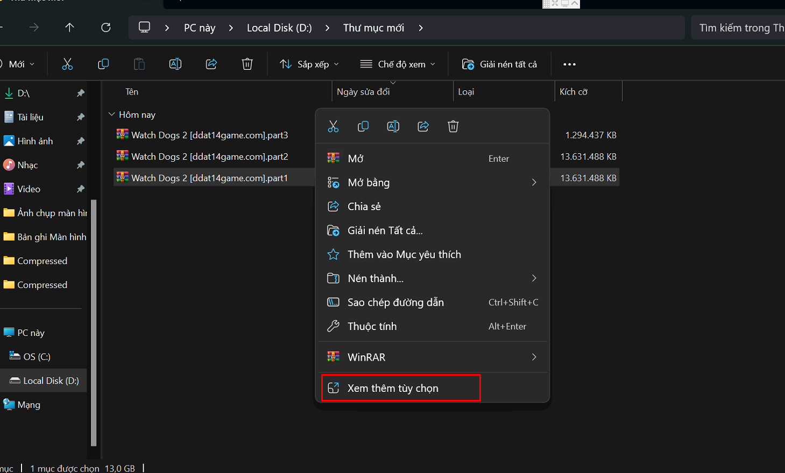Click the Delete trash icon in the toolbar
Screen dimensions: 785x473
pyautogui.click(x=247, y=64)
